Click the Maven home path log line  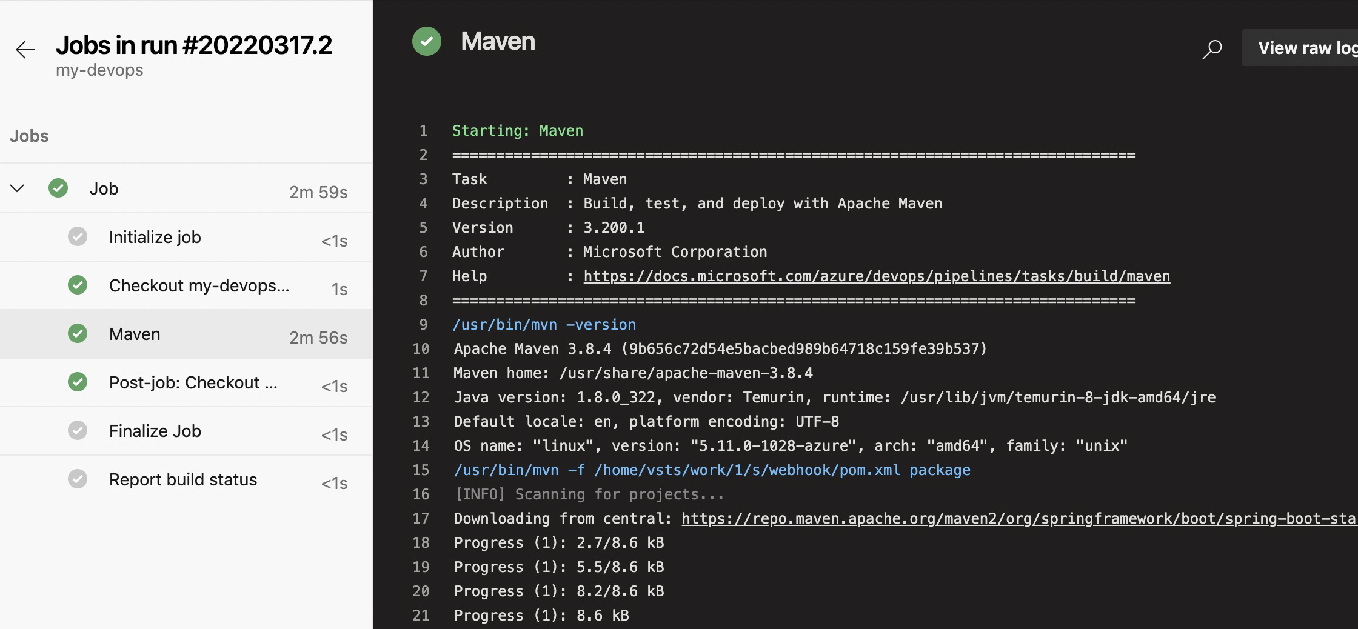click(634, 373)
